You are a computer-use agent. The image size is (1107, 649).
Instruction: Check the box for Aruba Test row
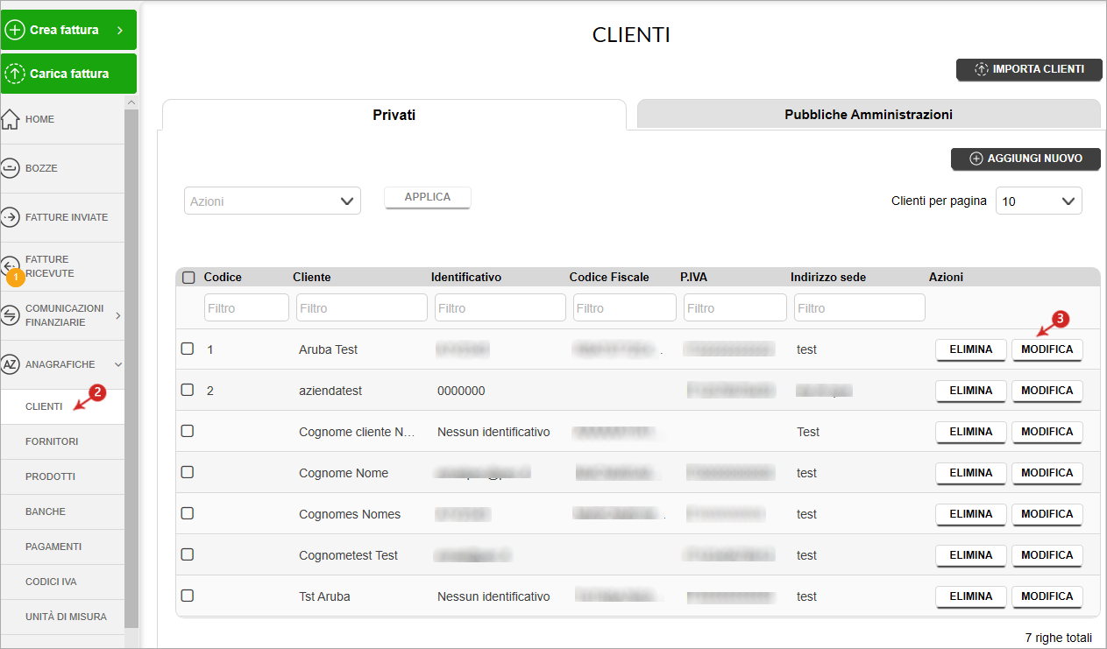(187, 349)
